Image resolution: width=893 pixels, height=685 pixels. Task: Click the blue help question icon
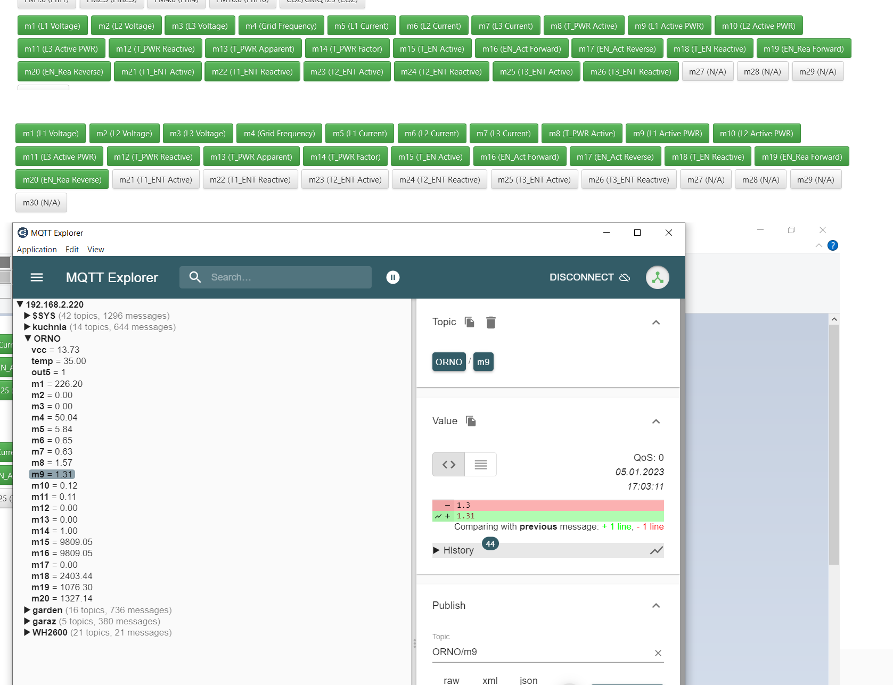tap(833, 245)
